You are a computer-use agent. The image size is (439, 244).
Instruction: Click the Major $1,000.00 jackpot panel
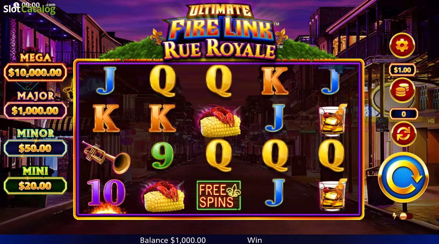(35, 110)
